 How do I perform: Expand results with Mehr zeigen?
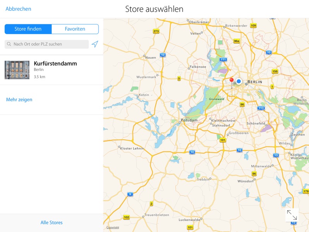tap(19, 100)
